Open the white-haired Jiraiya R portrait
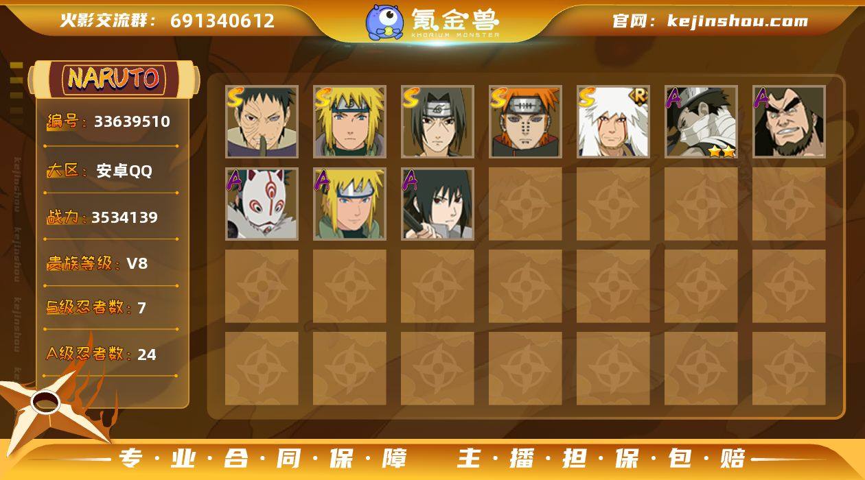The image size is (865, 480). pyautogui.click(x=613, y=122)
